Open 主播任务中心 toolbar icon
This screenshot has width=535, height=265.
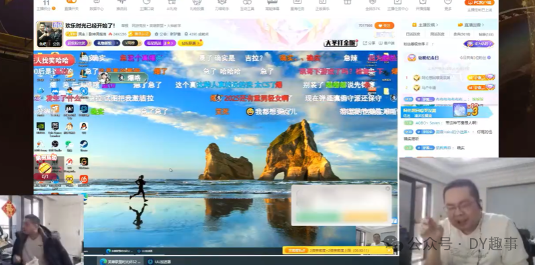click(397, 5)
